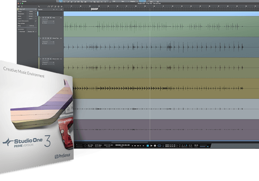Viewport: 259px width, 181px height.
Task: Open the Tempo Follow dropdown in inspector
Action: (31, 12)
